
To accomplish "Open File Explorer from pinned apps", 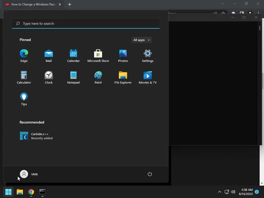I will [x=123, y=77].
